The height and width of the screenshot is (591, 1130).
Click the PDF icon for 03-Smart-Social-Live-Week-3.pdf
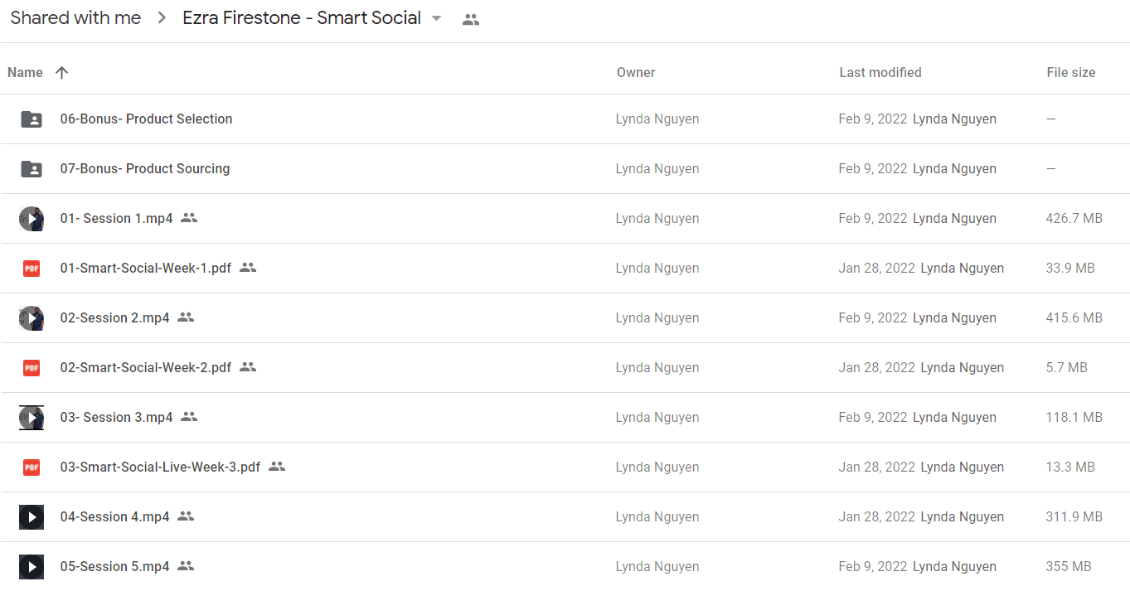coord(32,467)
